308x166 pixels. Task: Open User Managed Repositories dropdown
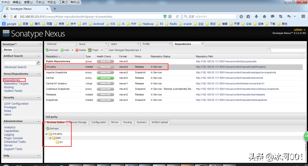(x=123, y=50)
